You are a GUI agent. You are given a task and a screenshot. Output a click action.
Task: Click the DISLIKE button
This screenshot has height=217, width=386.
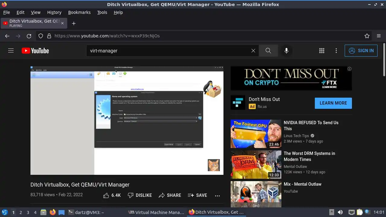click(x=140, y=195)
